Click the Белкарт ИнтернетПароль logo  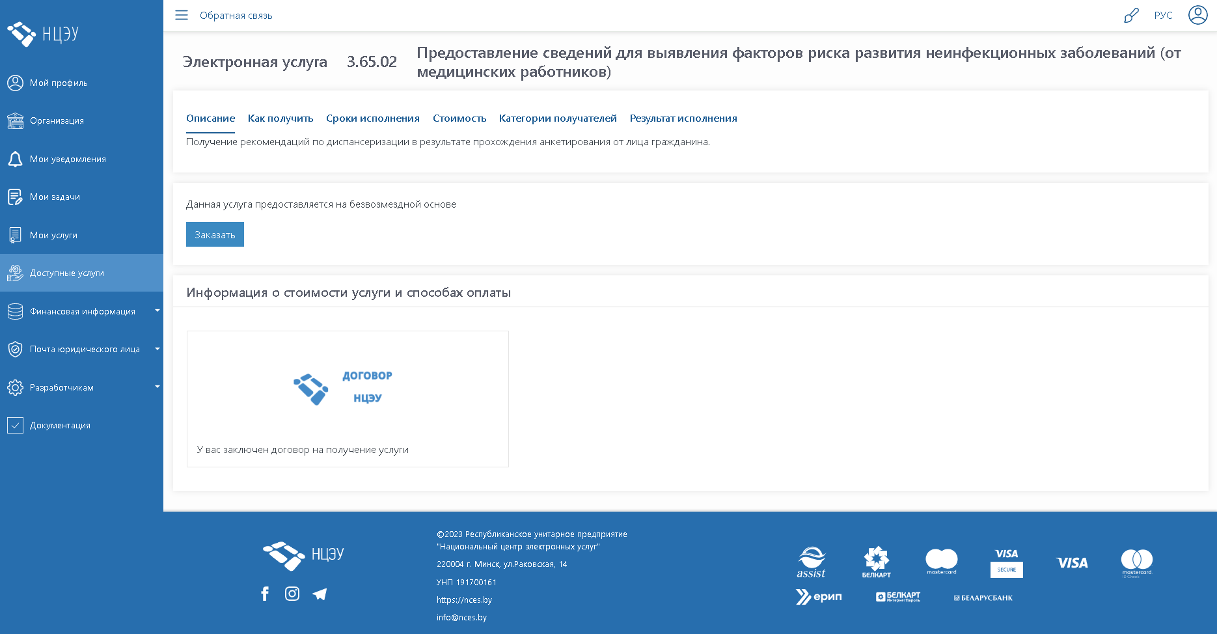pyautogui.click(x=898, y=597)
